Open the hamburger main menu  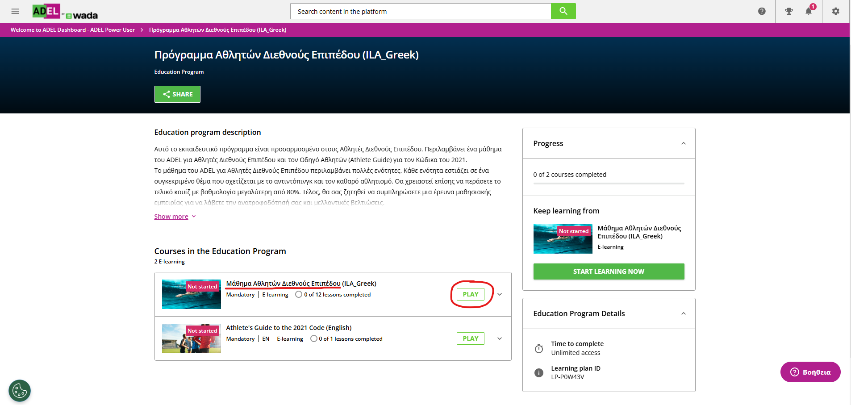pyautogui.click(x=15, y=11)
